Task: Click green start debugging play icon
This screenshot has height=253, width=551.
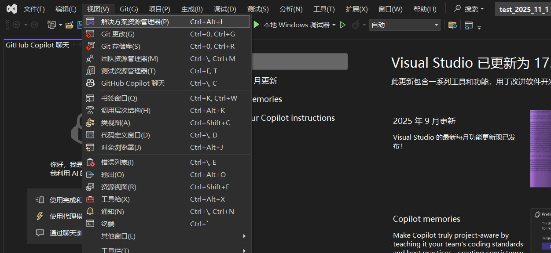Action: pyautogui.click(x=257, y=25)
